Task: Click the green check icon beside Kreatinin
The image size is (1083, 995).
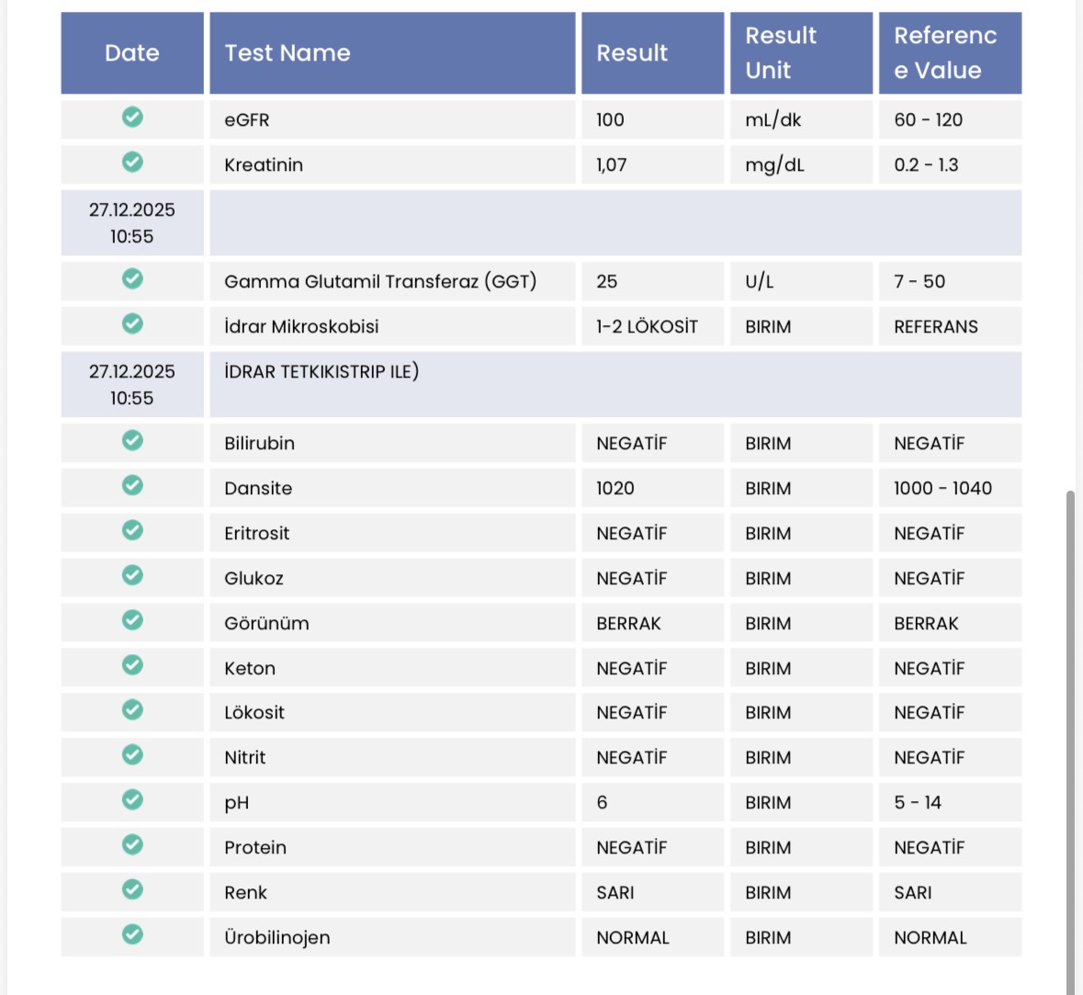Action: [132, 162]
